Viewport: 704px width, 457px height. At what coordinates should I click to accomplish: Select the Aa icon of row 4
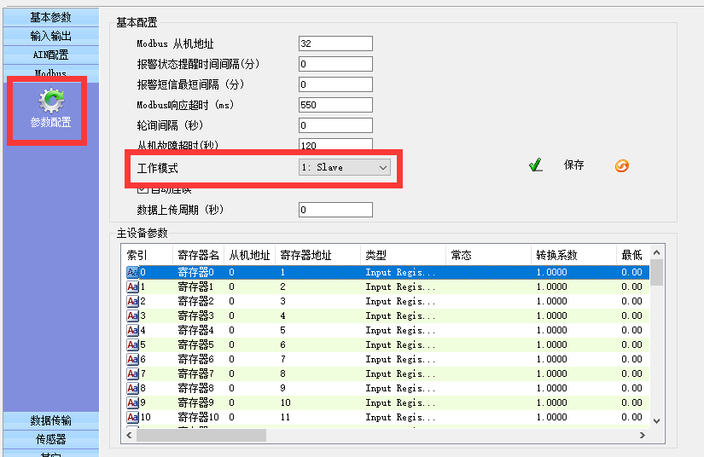coord(133,331)
